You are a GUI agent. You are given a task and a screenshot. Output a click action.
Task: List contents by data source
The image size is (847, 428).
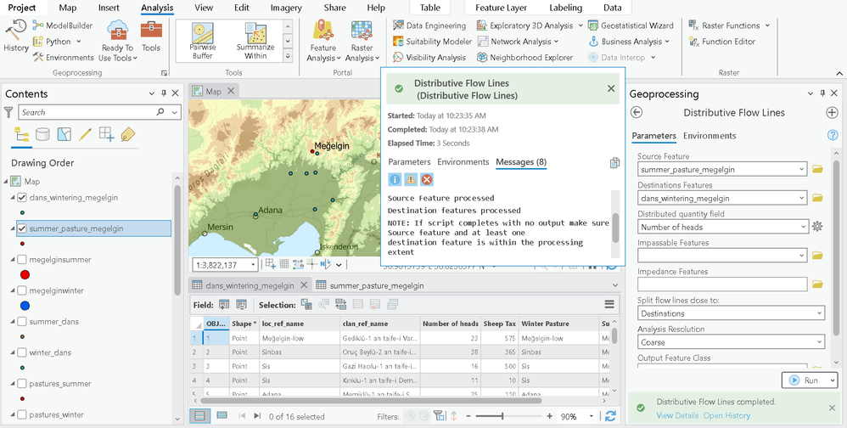42,134
